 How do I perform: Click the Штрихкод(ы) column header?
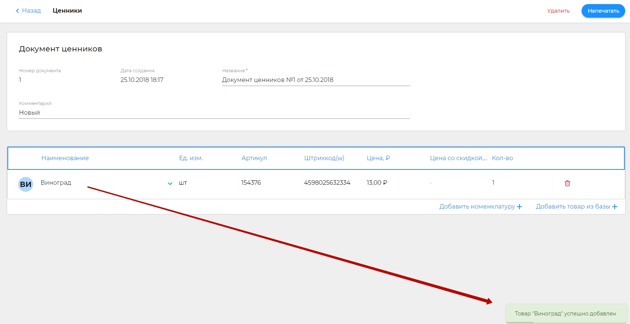(324, 158)
